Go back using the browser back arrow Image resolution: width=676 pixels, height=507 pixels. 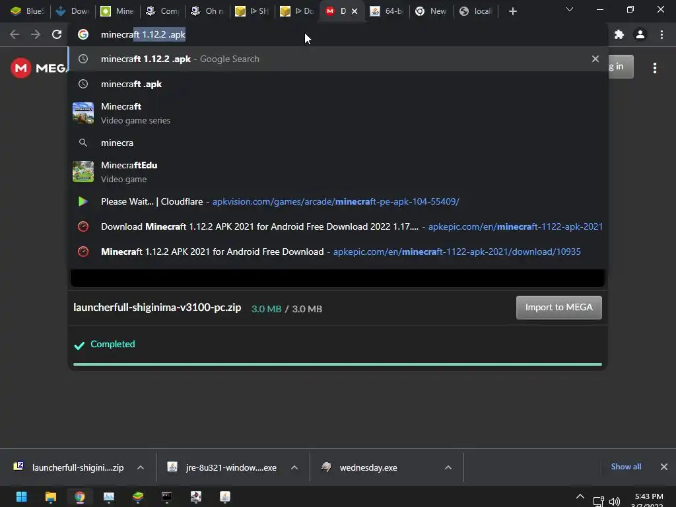[15, 34]
